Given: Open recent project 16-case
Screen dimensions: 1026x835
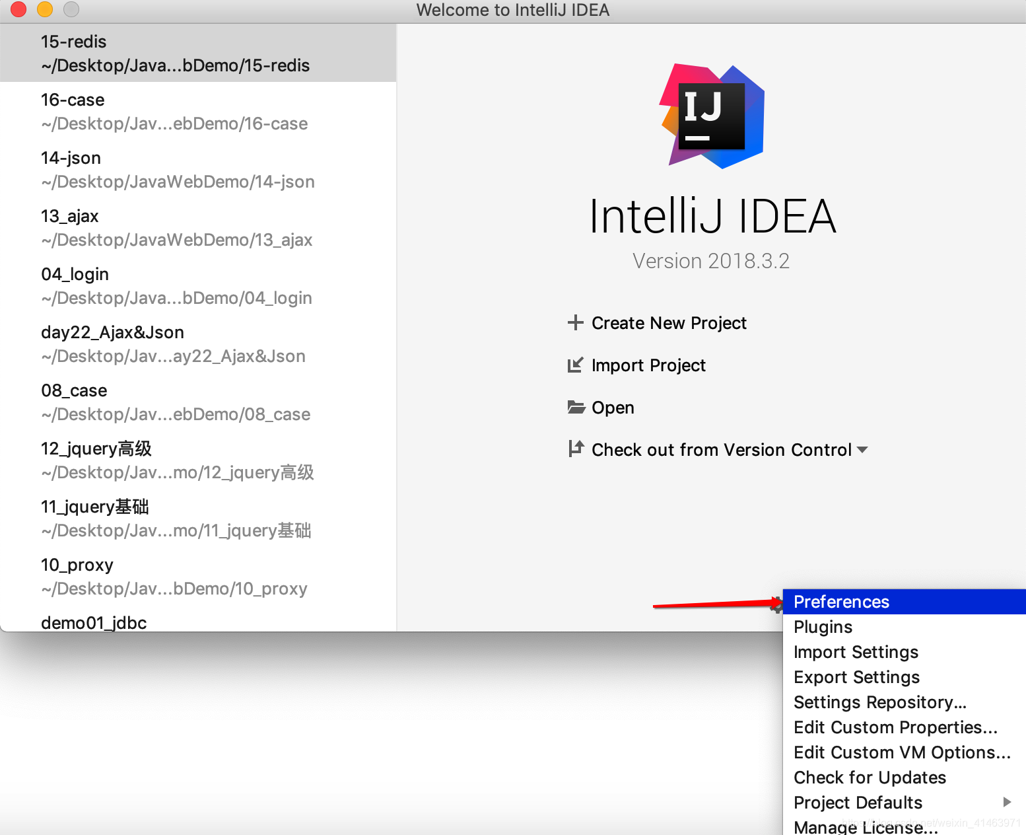Looking at the screenshot, I should [x=198, y=111].
